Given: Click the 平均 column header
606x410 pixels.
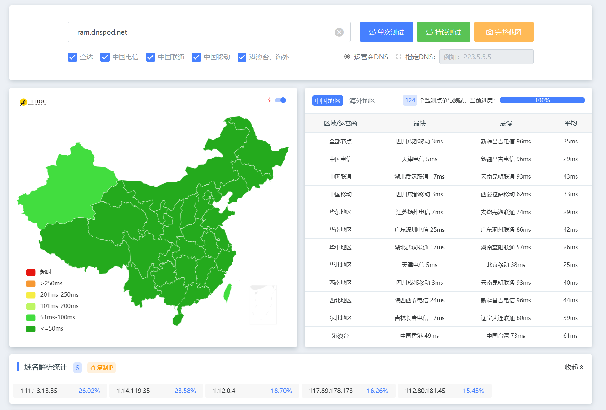Looking at the screenshot, I should coord(571,123).
